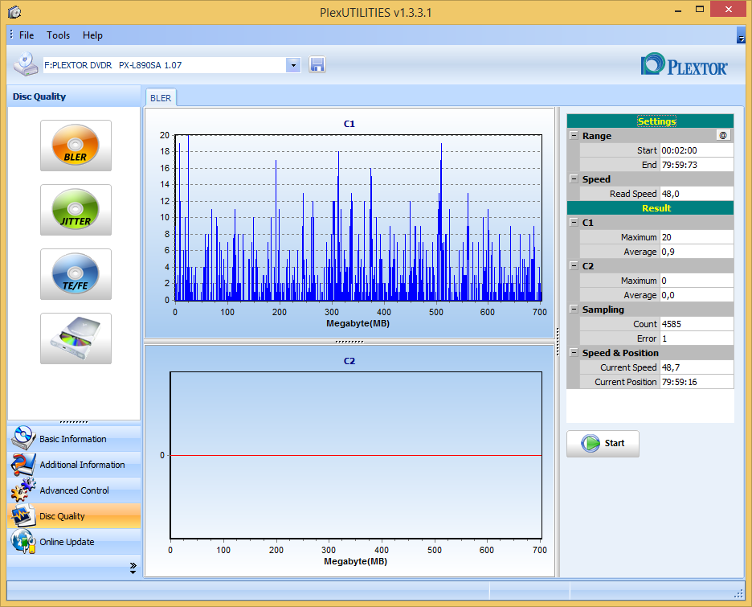Click the C2 chart title
Screen dimensions: 752x607
[x=349, y=361]
